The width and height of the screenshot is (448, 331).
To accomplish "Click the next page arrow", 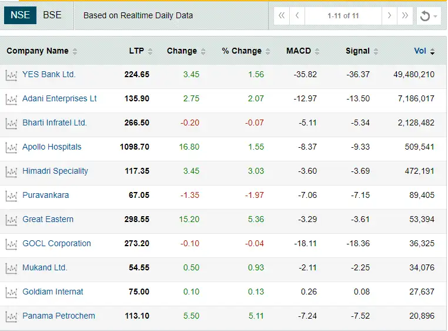I will (x=389, y=16).
